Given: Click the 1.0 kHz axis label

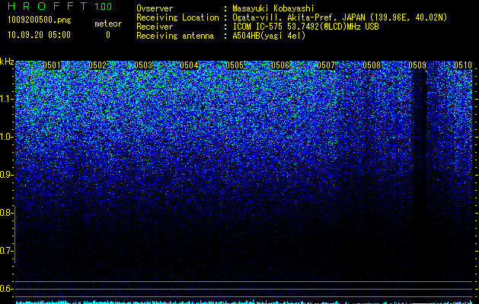Looking at the screenshot, I should pos(6,137).
